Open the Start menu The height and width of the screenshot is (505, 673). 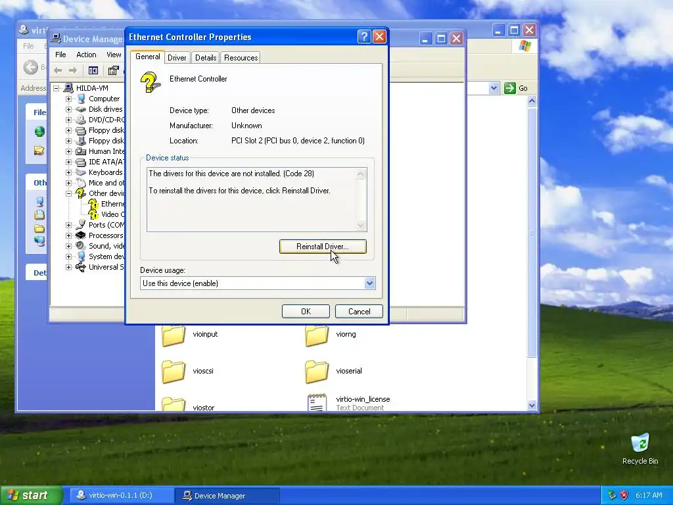31,495
